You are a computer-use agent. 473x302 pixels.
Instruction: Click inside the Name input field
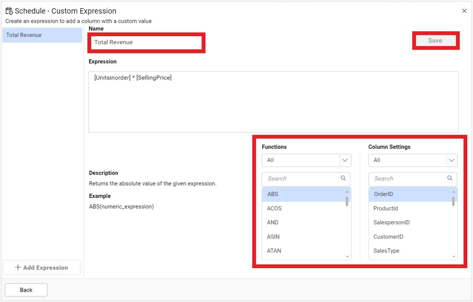147,42
